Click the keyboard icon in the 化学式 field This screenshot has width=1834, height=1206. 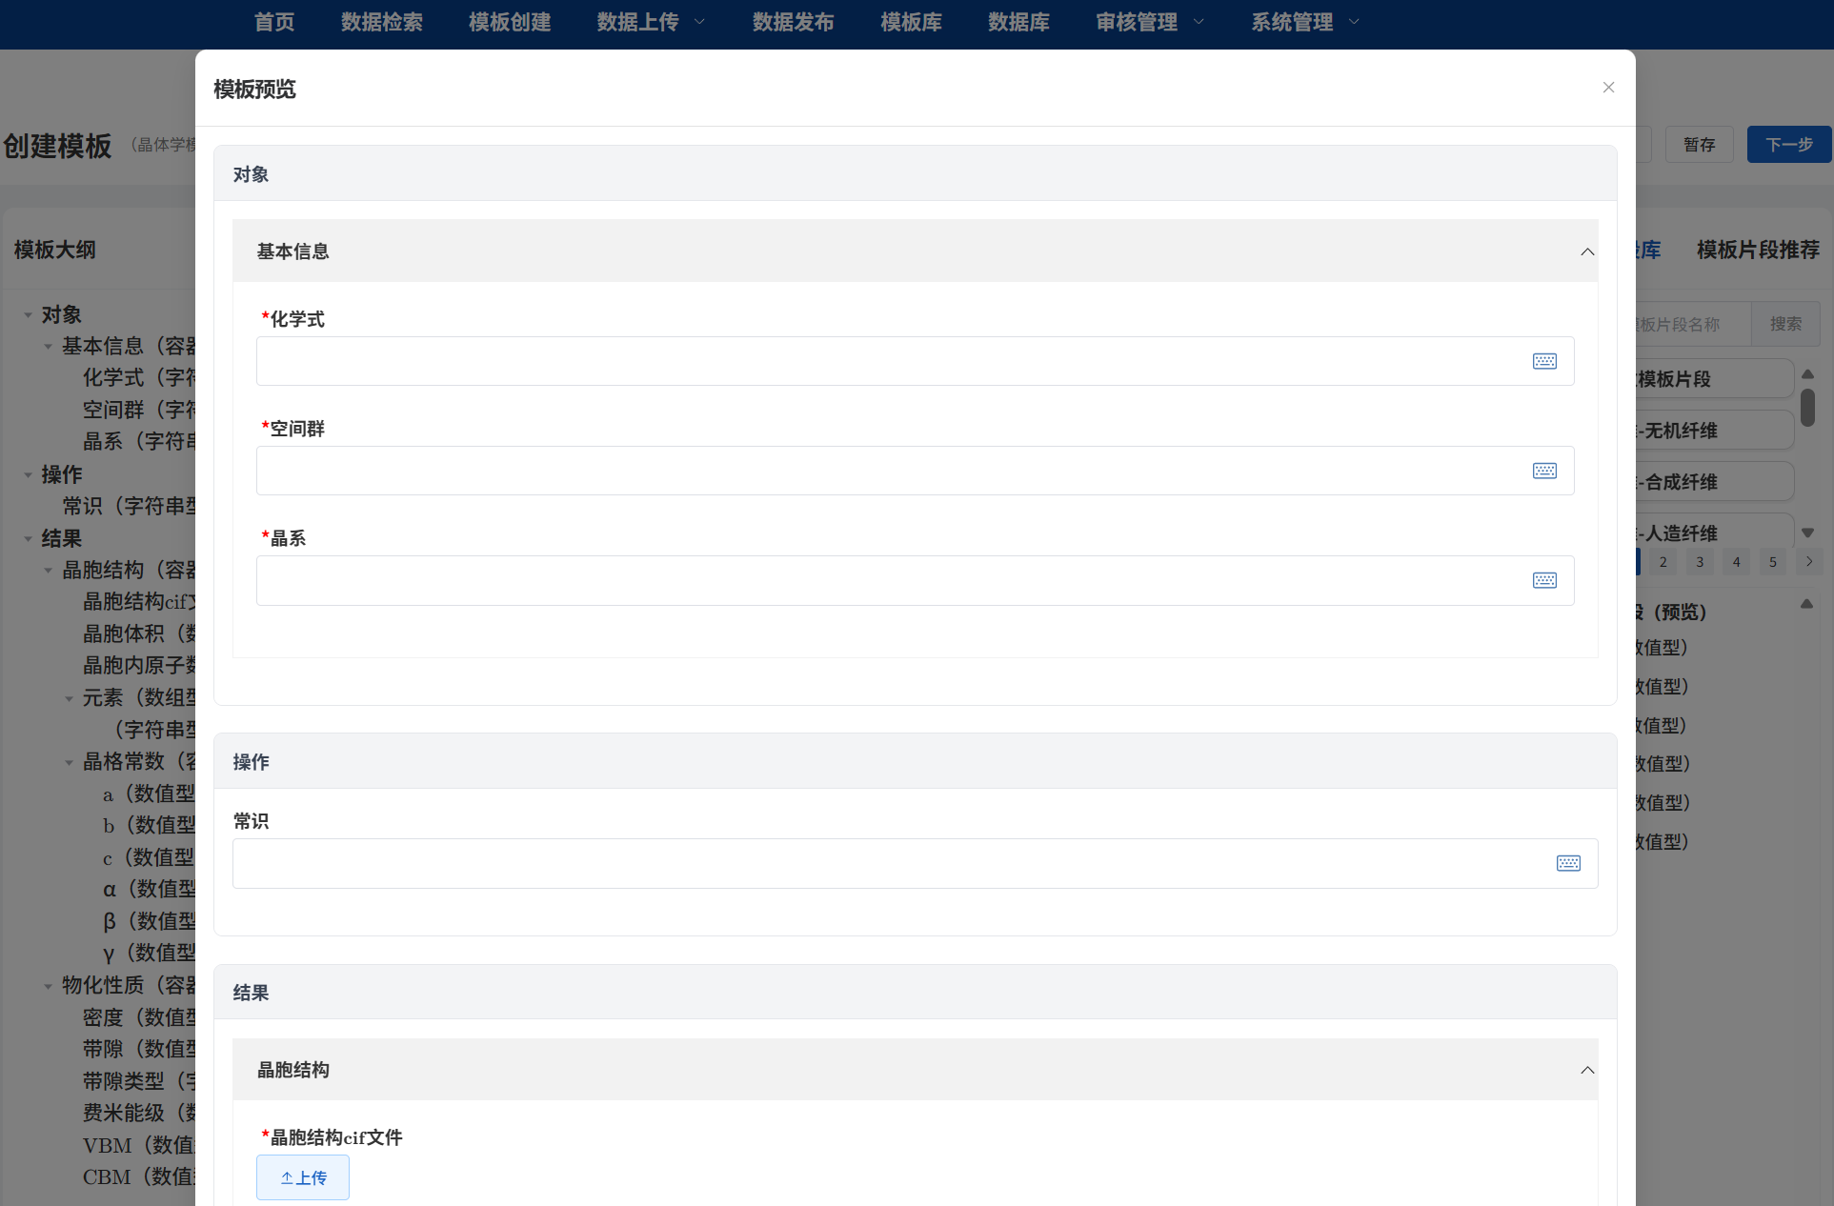coord(1544,361)
